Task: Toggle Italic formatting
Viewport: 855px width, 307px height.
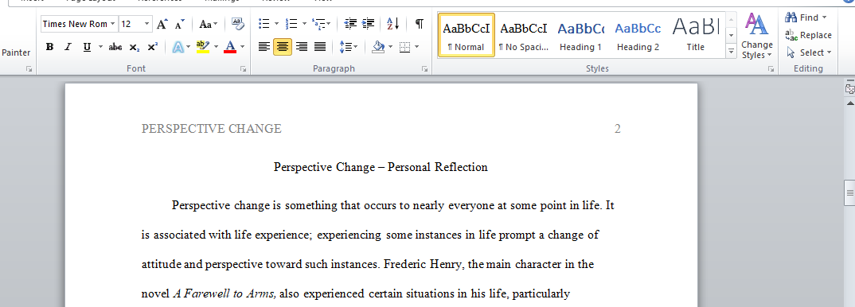Action: point(68,48)
